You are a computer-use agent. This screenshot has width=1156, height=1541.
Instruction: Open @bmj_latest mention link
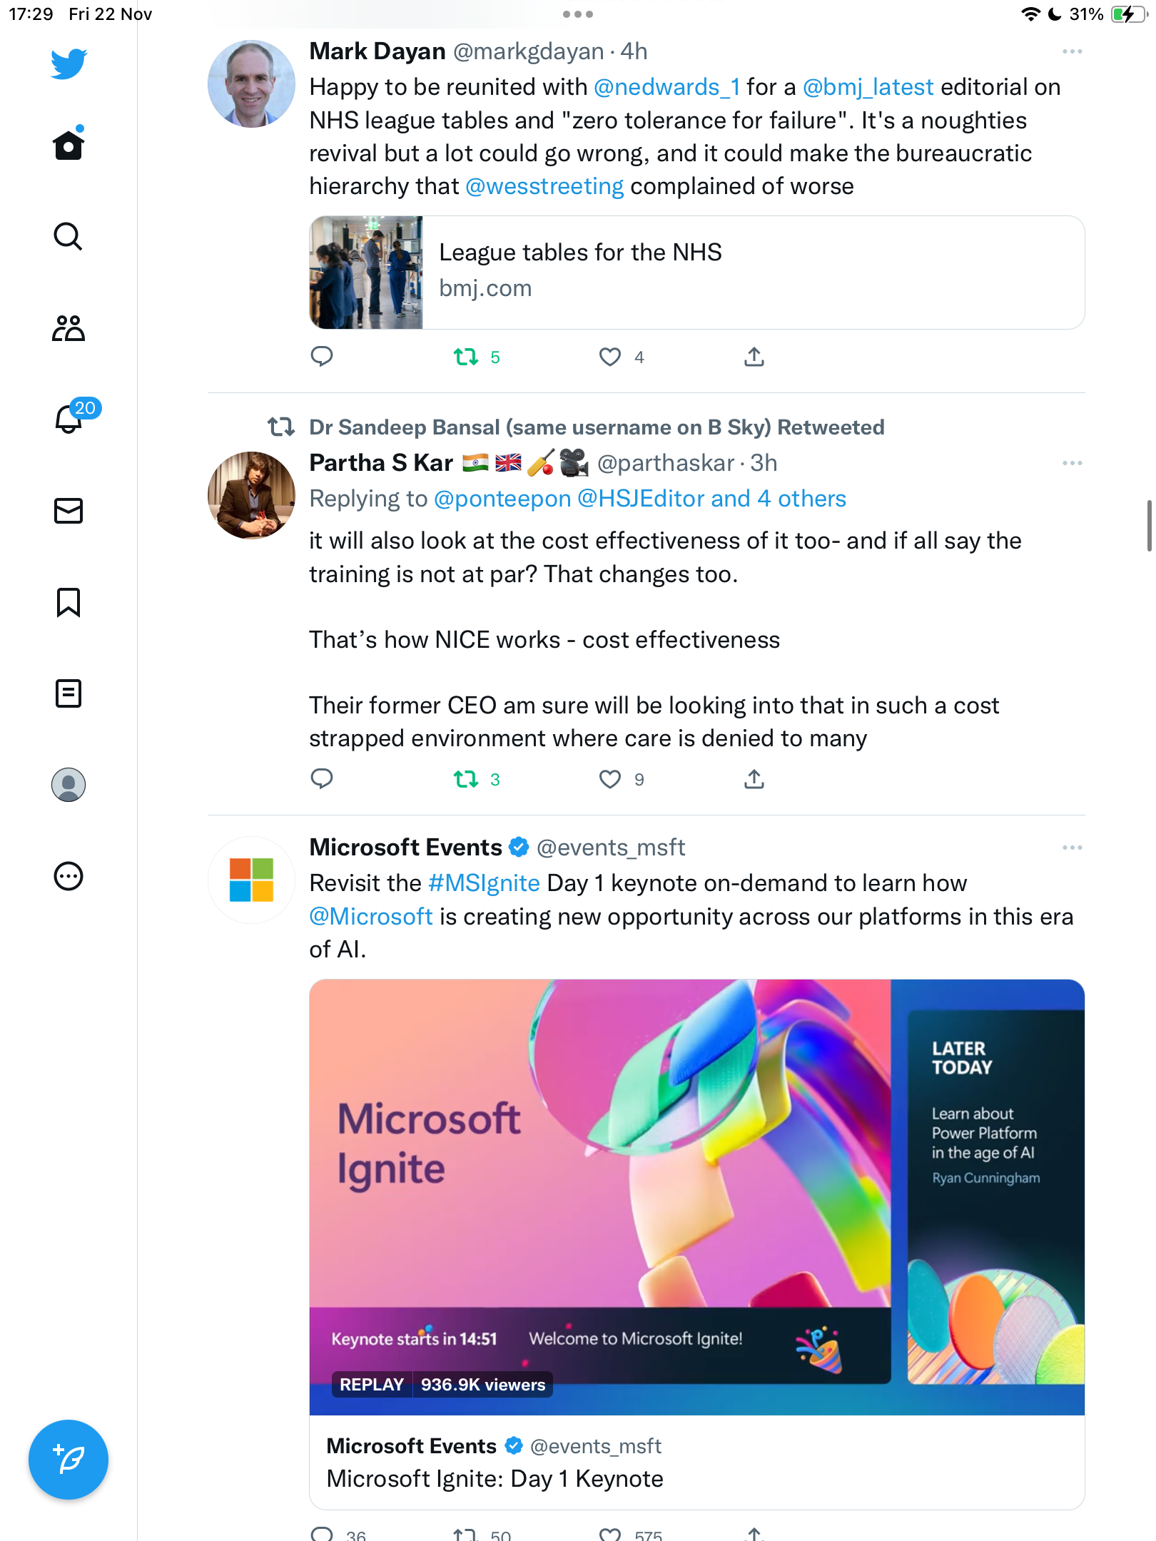(868, 87)
